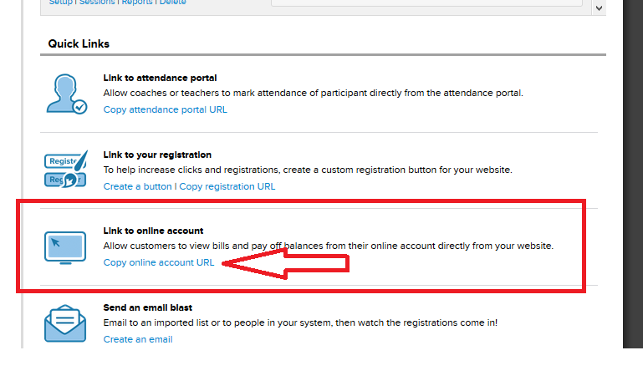This screenshot has width=643, height=391.
Task: Click the Quick Links section header
Action: point(79,43)
